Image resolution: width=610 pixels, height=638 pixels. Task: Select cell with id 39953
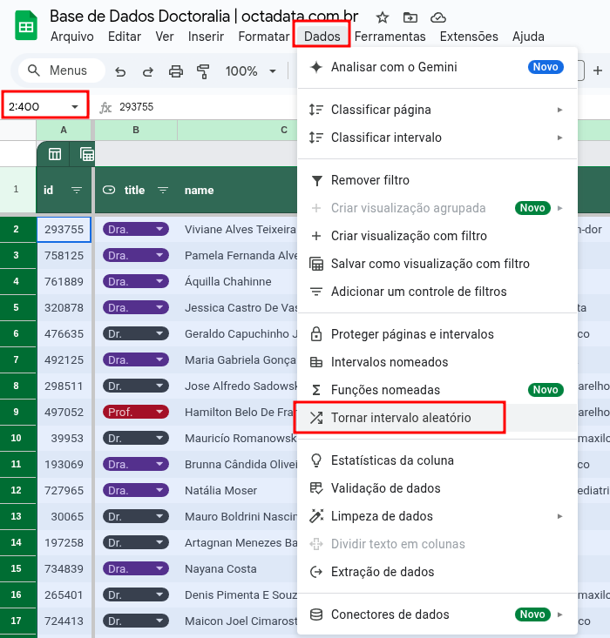(x=64, y=438)
